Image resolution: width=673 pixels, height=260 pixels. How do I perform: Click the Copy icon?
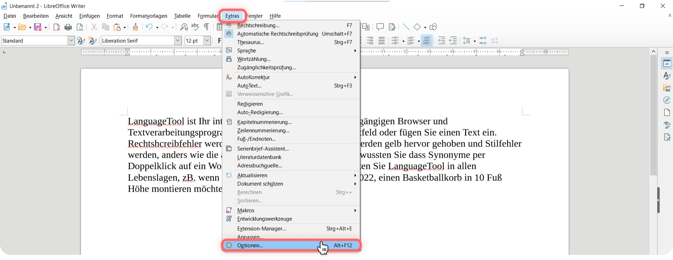click(105, 27)
